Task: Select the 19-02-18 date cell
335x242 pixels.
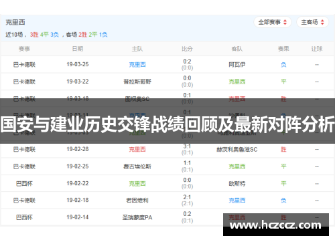Action: (x=78, y=200)
